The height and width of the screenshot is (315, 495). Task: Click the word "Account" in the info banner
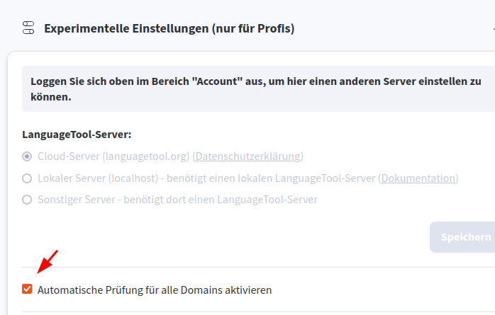pyautogui.click(x=217, y=81)
